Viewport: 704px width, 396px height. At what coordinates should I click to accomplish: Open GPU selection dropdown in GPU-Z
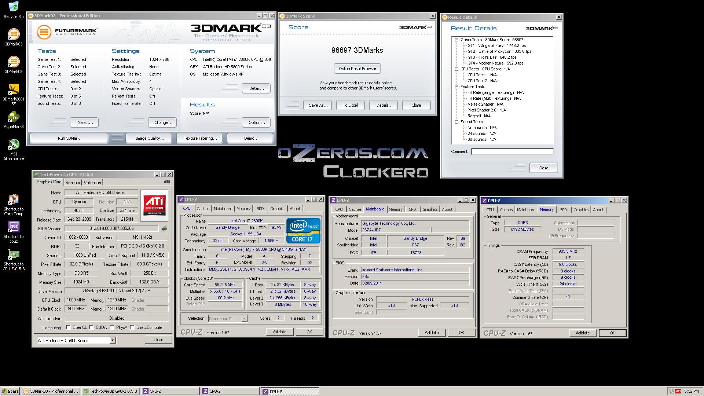113,341
